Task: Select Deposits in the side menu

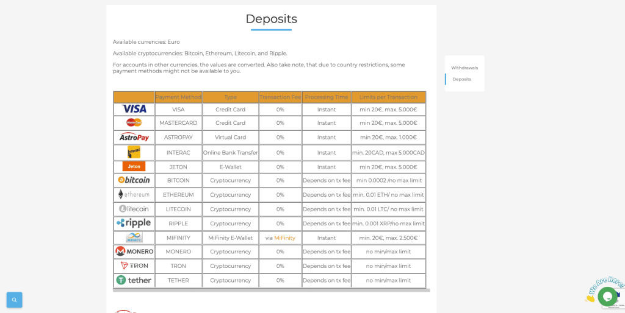Action: click(461, 79)
